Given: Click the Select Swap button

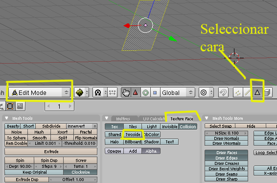Looking at the screenshot, I should click(220, 126).
